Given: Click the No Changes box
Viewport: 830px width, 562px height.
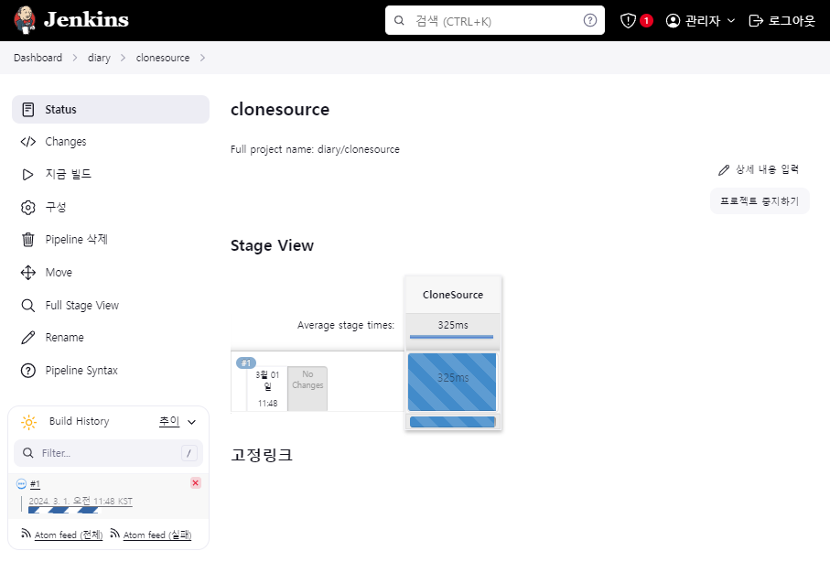Looking at the screenshot, I should [x=307, y=388].
